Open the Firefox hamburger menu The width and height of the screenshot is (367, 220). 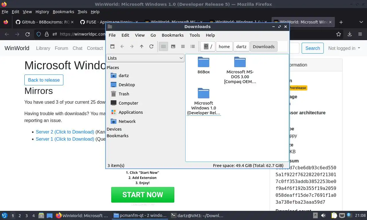(360, 34)
